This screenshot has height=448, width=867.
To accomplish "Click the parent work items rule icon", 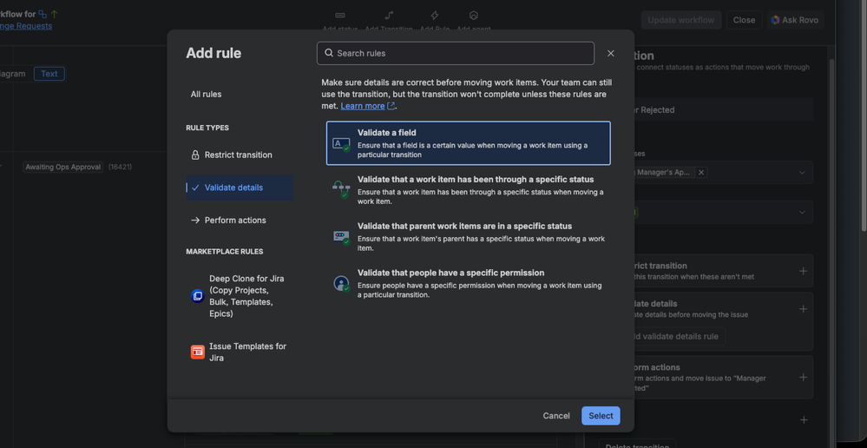I will coord(341,237).
